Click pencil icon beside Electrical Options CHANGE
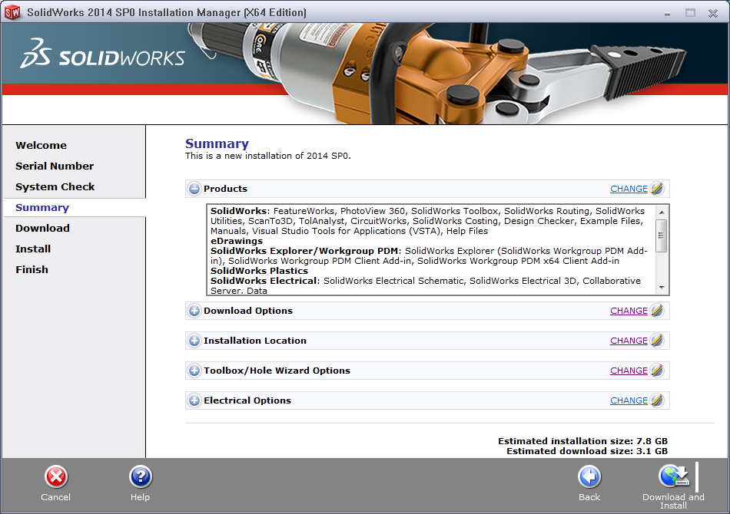 [x=657, y=400]
